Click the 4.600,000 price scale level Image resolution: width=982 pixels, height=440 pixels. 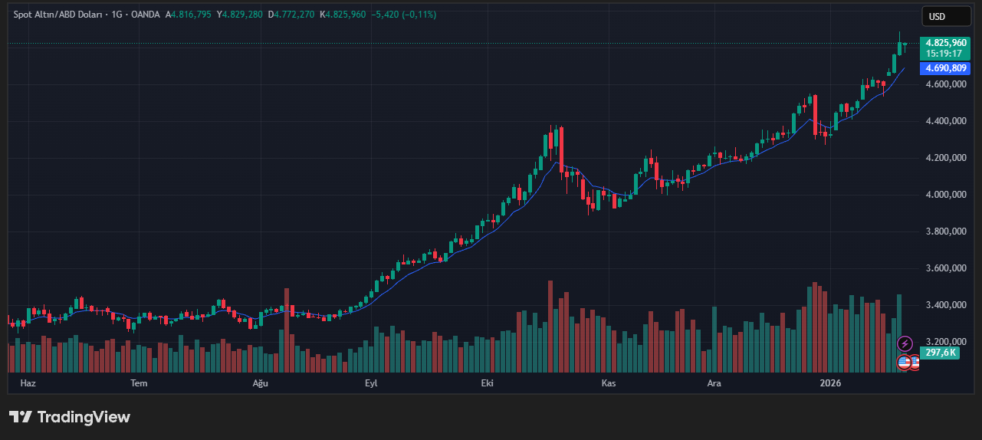coord(945,84)
